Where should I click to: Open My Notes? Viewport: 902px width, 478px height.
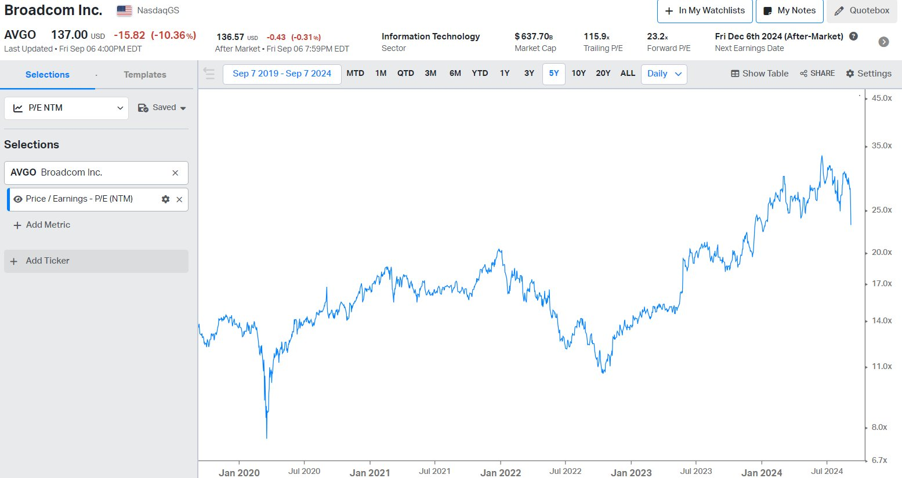point(789,11)
